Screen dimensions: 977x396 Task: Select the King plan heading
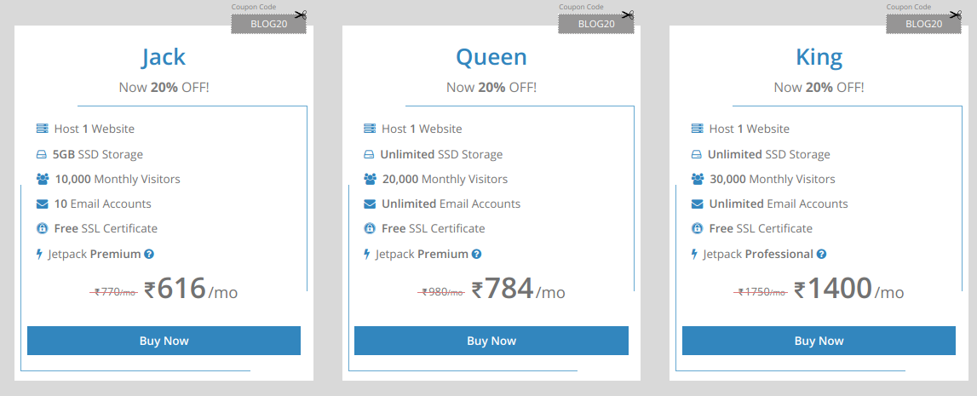pyautogui.click(x=819, y=57)
